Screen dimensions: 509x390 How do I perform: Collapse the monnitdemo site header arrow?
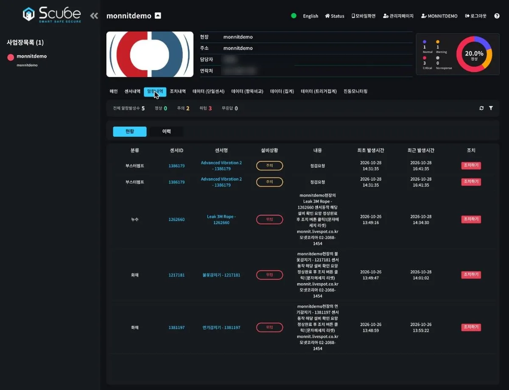(x=158, y=16)
